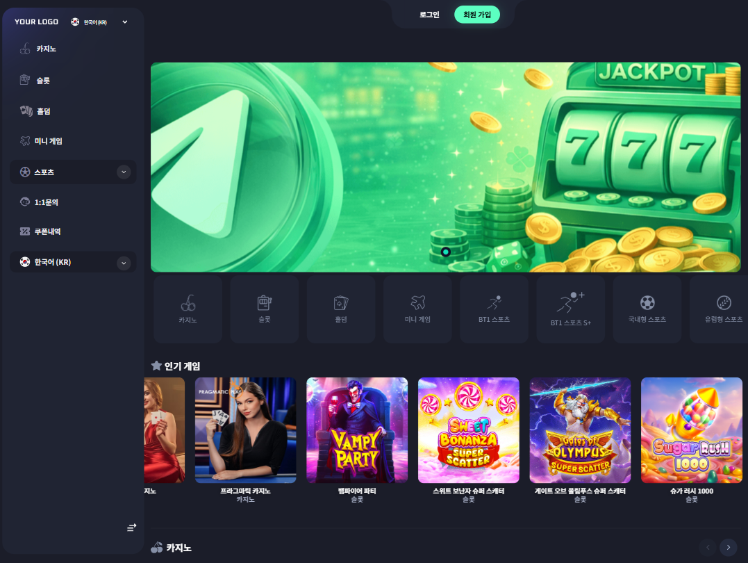This screenshot has height=563, width=748.
Task: Click the green 회원 가입 button
Action: (x=477, y=15)
